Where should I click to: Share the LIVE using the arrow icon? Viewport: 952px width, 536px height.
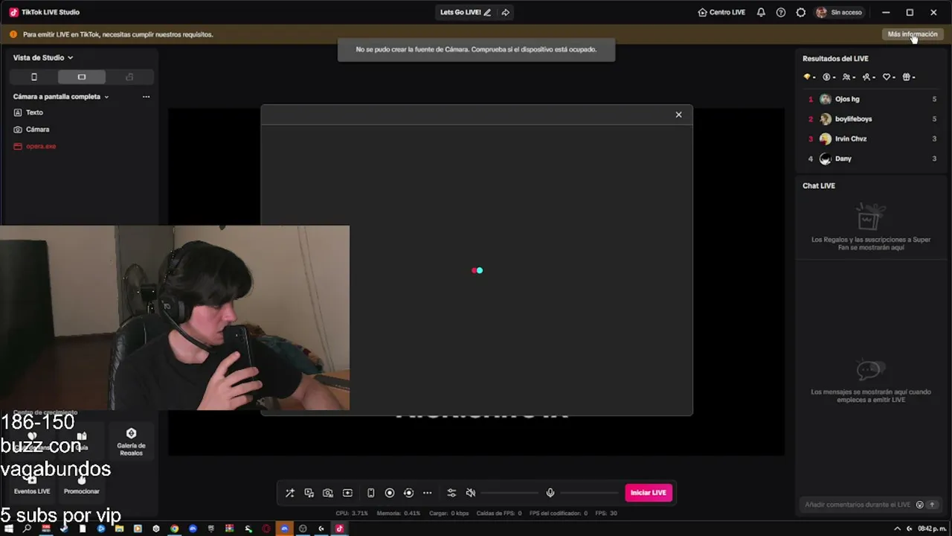(506, 13)
